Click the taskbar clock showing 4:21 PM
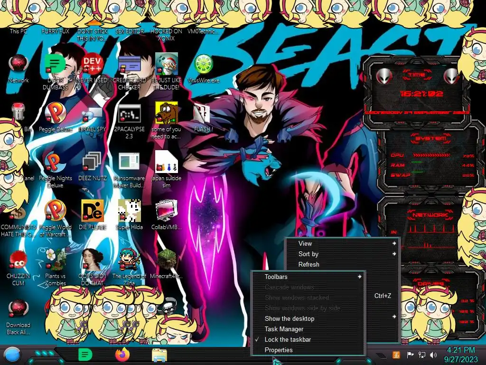 [460, 355]
